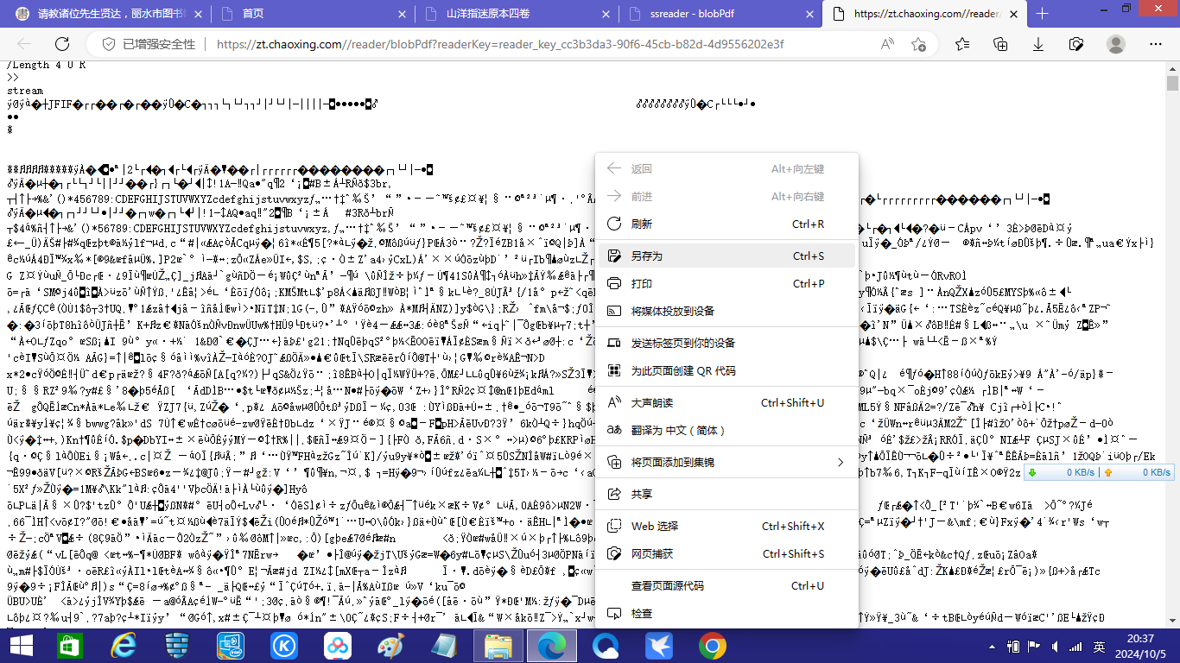Open Edge settings and more menu
Viewport: 1180px width, 663px height.
click(1155, 44)
